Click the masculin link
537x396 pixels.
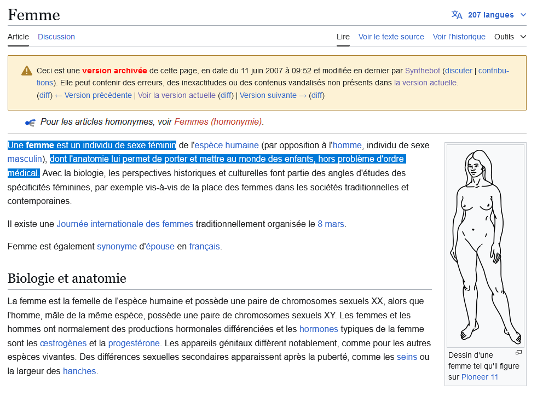tap(25, 159)
